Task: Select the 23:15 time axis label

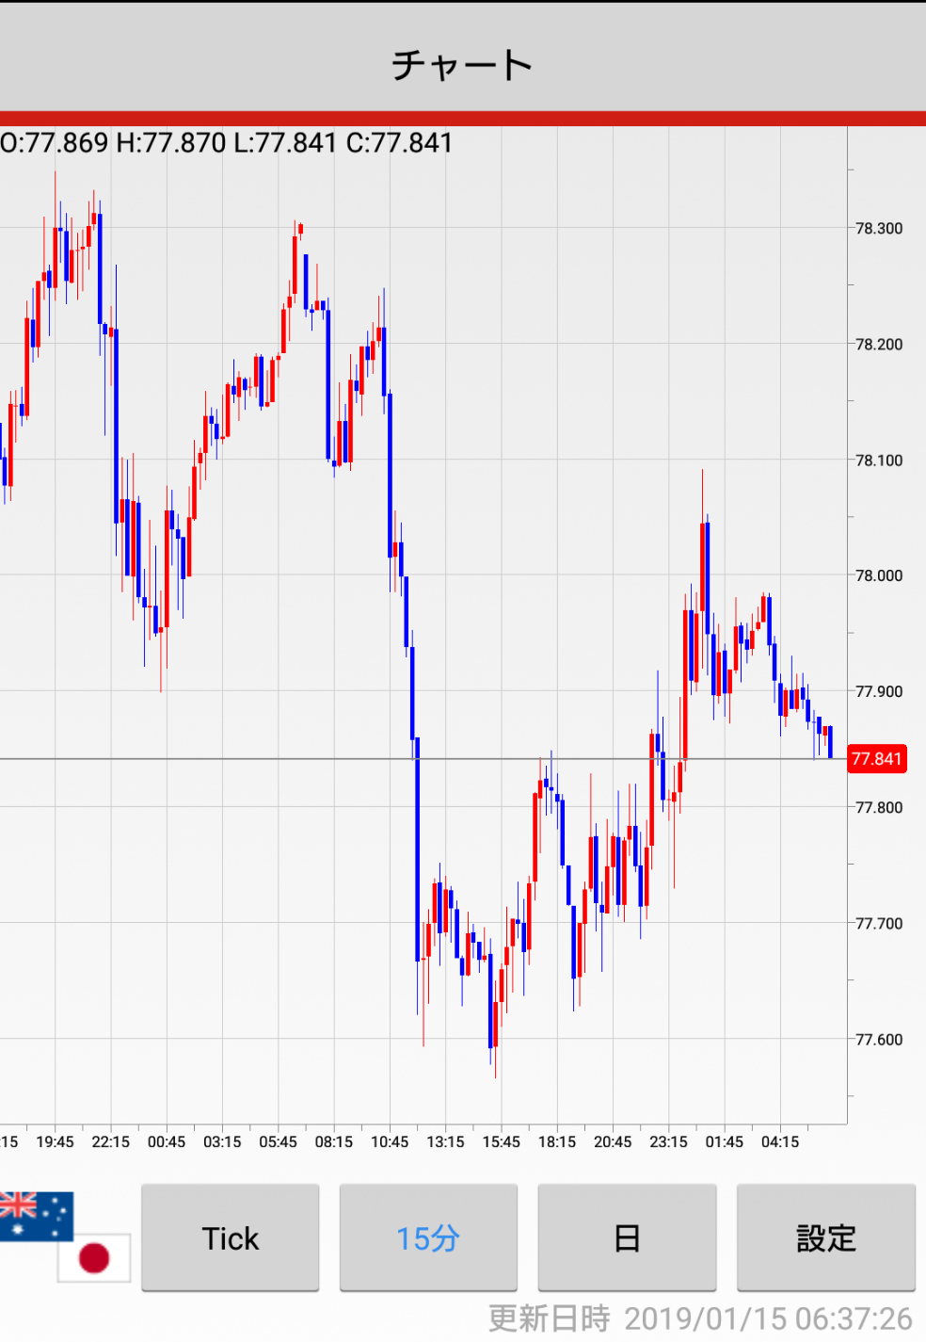Action: pyautogui.click(x=668, y=1142)
